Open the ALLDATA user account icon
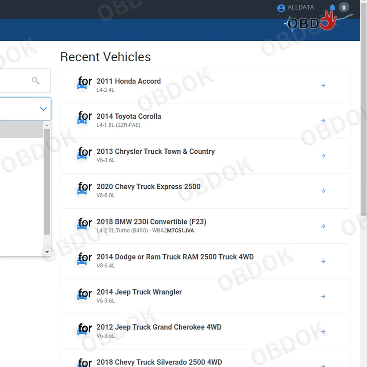This screenshot has height=367, width=367. pyautogui.click(x=281, y=8)
